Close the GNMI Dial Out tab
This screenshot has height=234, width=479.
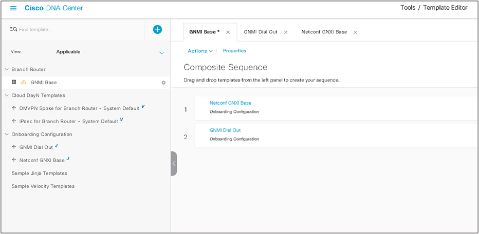click(x=286, y=32)
